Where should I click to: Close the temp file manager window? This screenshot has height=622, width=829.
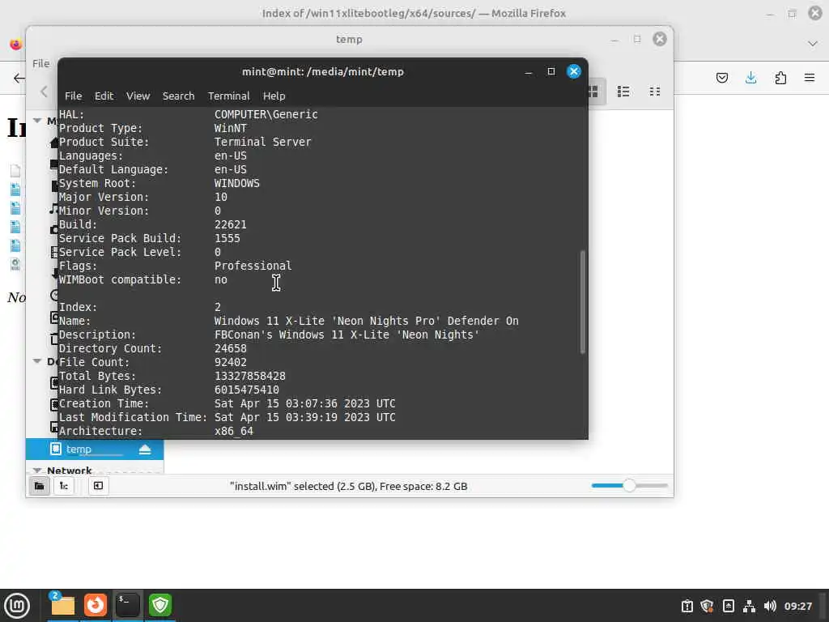(x=659, y=39)
